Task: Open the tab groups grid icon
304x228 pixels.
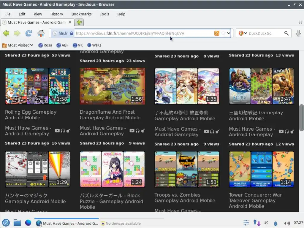Action: [300, 22]
